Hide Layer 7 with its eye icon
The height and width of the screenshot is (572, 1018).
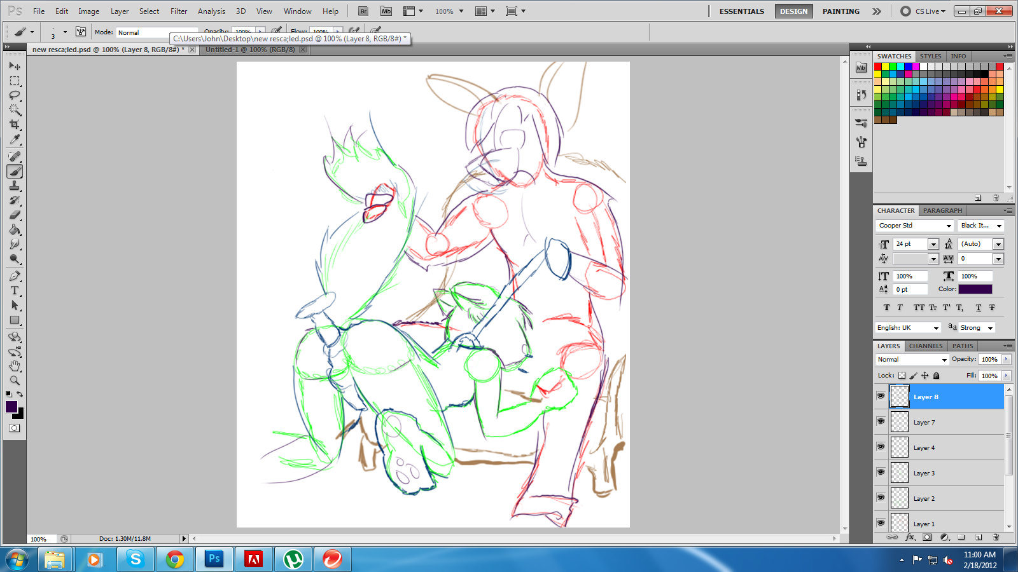(881, 421)
